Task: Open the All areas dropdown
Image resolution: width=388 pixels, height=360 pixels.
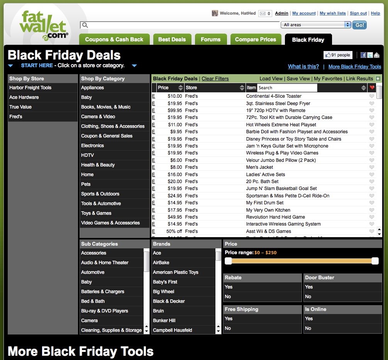Action: tap(316, 25)
